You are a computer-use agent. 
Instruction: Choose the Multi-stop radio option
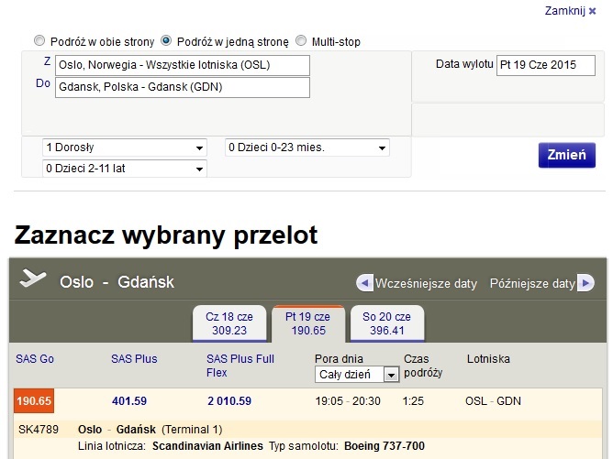point(301,40)
